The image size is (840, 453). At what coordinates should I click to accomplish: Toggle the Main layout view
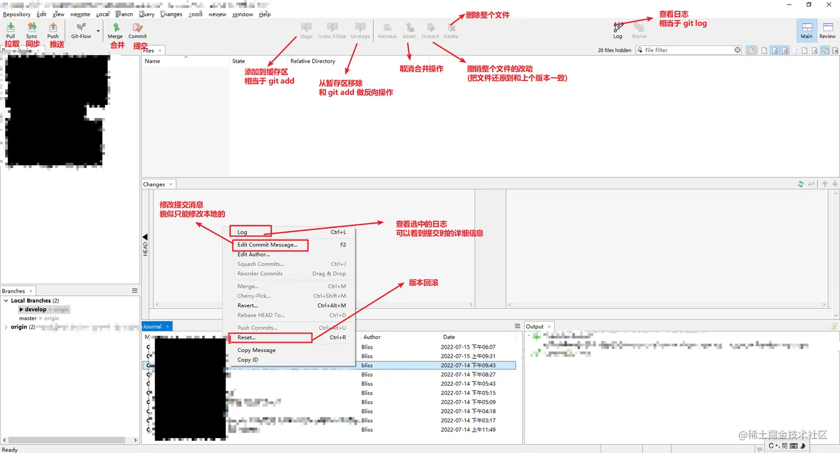[x=806, y=29]
